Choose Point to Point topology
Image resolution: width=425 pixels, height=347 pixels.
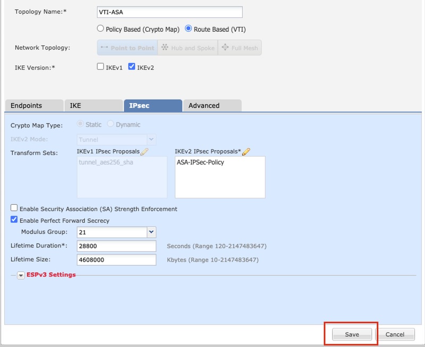click(127, 48)
